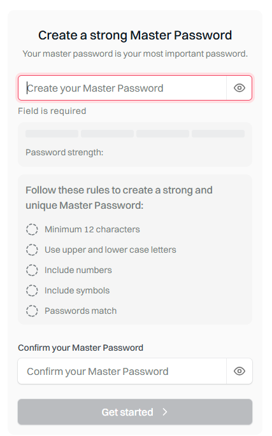Toggle visibility of the Confirm Master Password field
Viewport: 272px width, 436px height.
[x=239, y=371]
